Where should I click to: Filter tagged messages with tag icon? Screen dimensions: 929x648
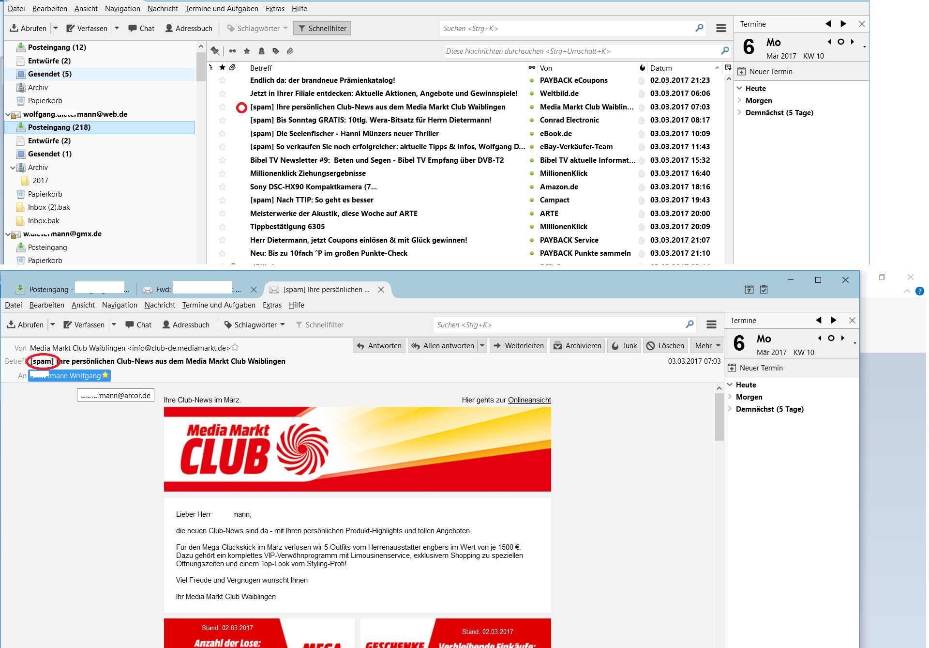pyautogui.click(x=275, y=51)
